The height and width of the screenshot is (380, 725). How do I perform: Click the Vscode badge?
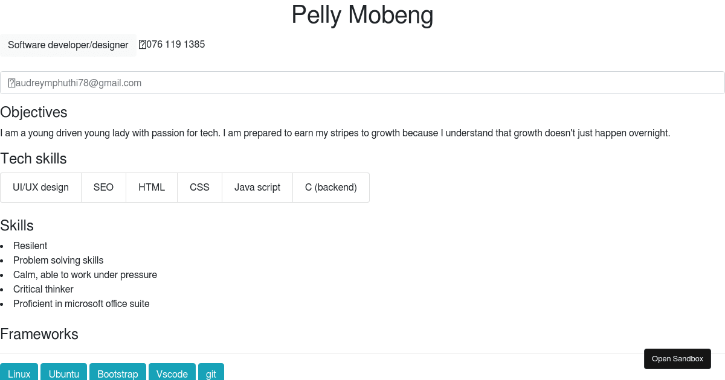(x=172, y=374)
